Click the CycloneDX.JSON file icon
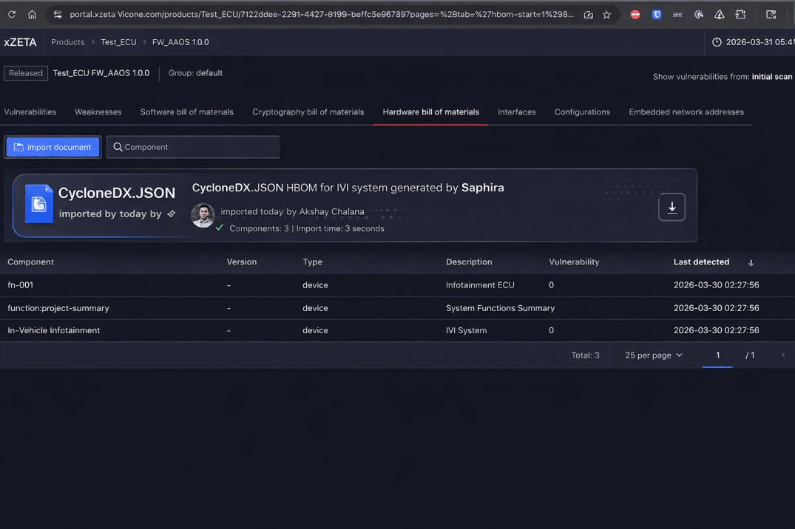 pos(38,203)
